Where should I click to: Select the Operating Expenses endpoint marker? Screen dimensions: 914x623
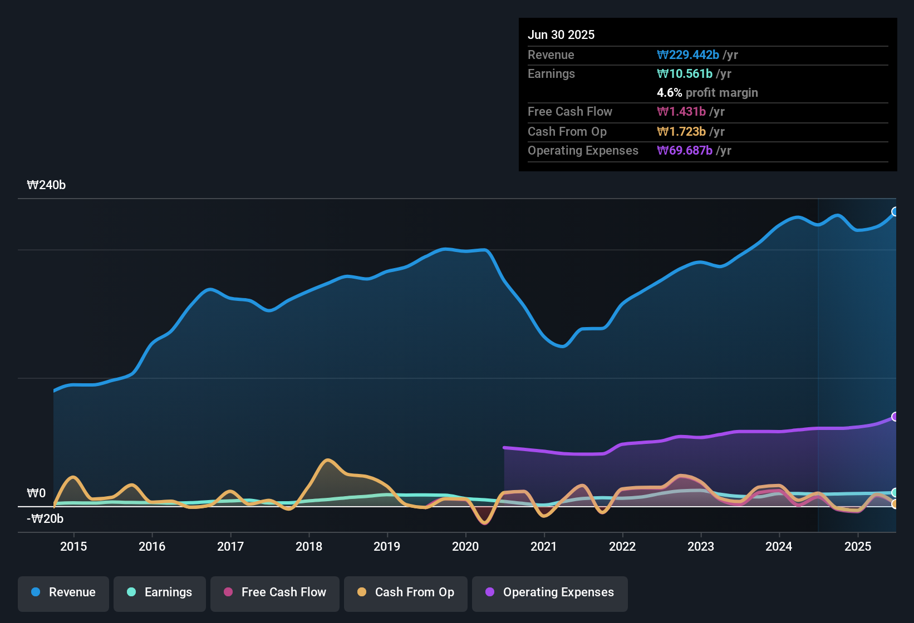coord(895,417)
